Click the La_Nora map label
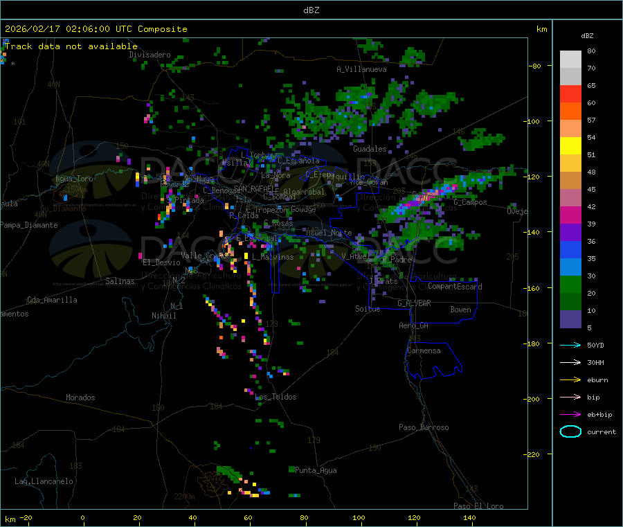 [276, 175]
